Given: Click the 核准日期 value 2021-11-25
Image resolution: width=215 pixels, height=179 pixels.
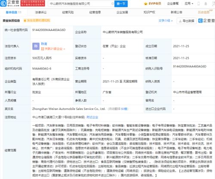Looking at the screenshot, I should click(181, 58).
